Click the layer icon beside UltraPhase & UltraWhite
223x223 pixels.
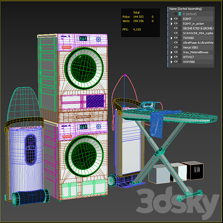tap(180, 43)
